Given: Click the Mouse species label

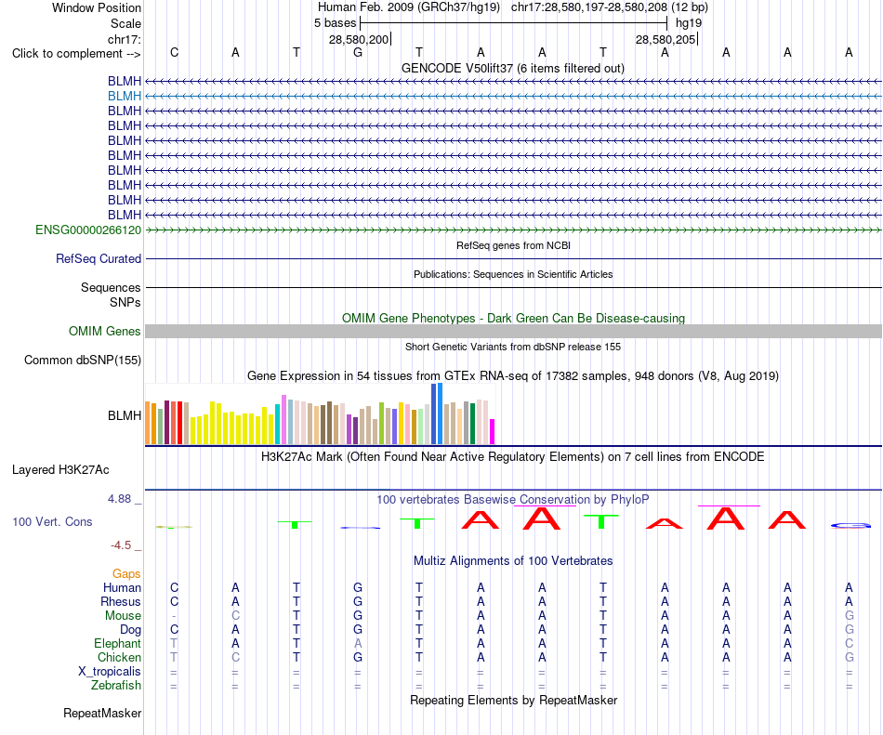Looking at the screenshot, I should [x=123, y=616].
